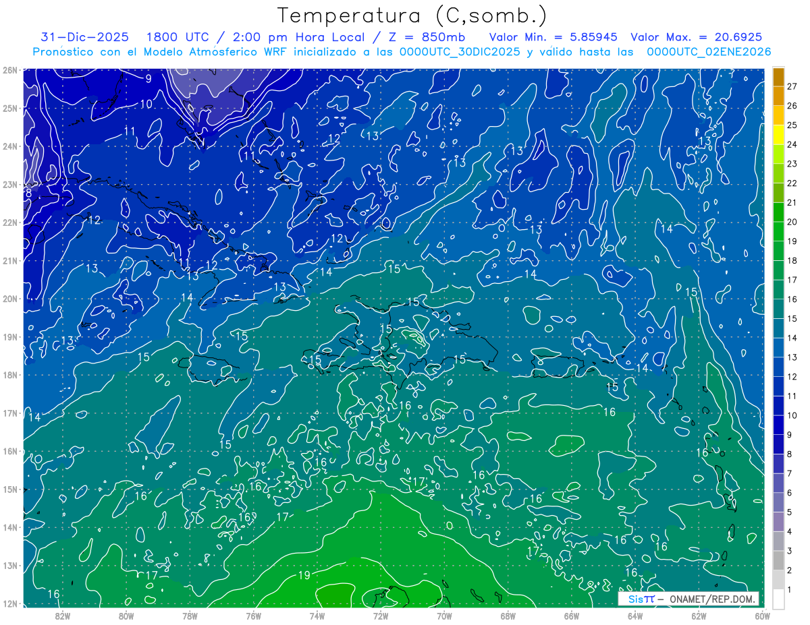Click the legend scale number 2

point(790,570)
